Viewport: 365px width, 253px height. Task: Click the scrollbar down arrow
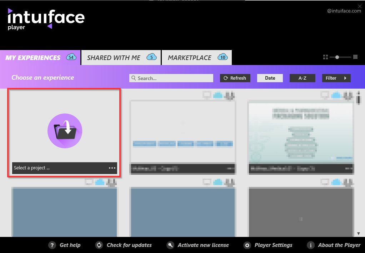pyautogui.click(x=359, y=233)
